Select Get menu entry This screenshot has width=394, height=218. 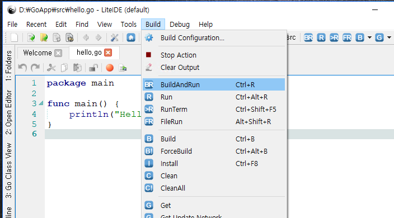point(214,206)
